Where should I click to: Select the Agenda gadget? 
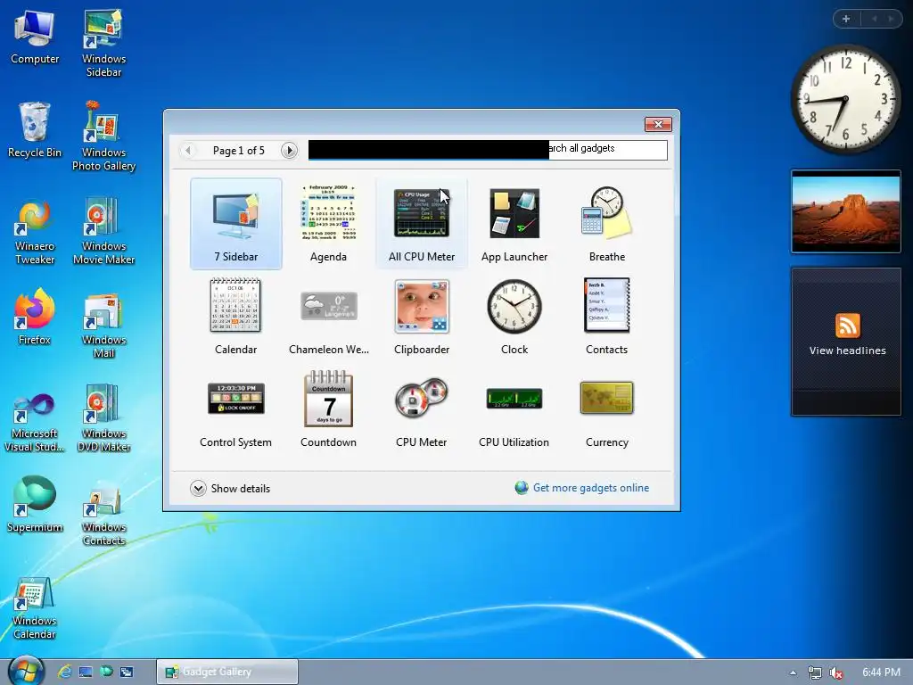[x=328, y=224]
